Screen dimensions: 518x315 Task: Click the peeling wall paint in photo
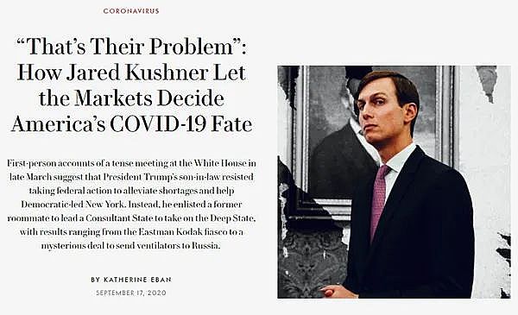(x=487, y=83)
